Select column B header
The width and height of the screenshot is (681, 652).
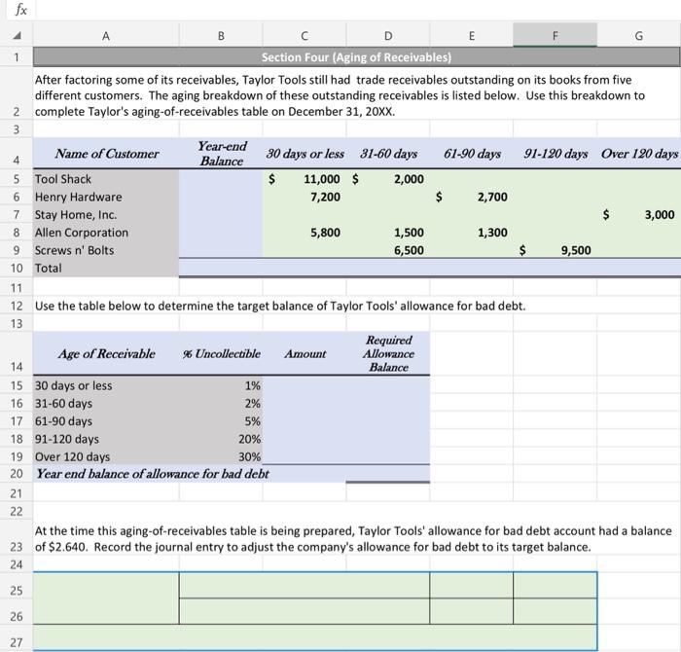[221, 36]
